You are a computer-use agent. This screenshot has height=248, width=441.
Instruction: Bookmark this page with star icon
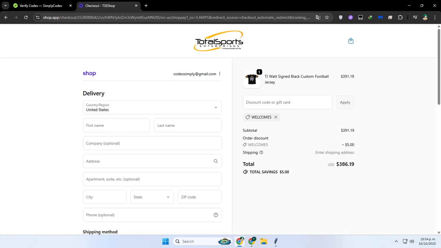click(x=327, y=17)
